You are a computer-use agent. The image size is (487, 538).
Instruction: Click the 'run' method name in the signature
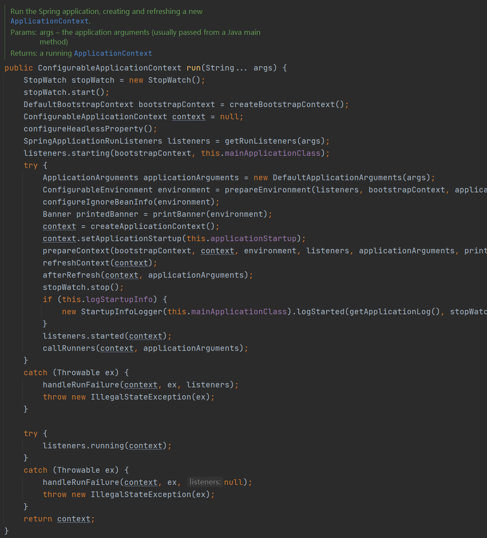pyautogui.click(x=193, y=68)
